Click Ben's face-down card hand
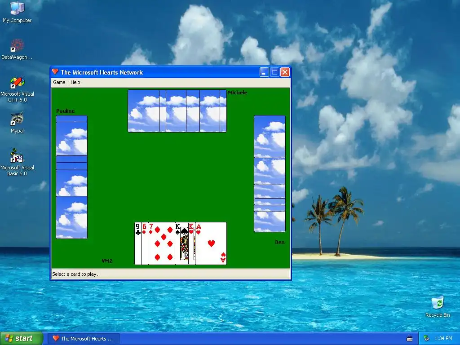This screenshot has height=345, width=460. 270,174
